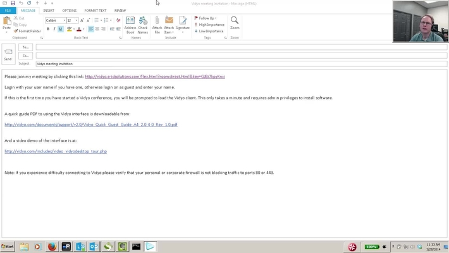Image resolution: width=449 pixels, height=253 pixels.
Task: Open Signature dropdown
Action: click(x=183, y=32)
